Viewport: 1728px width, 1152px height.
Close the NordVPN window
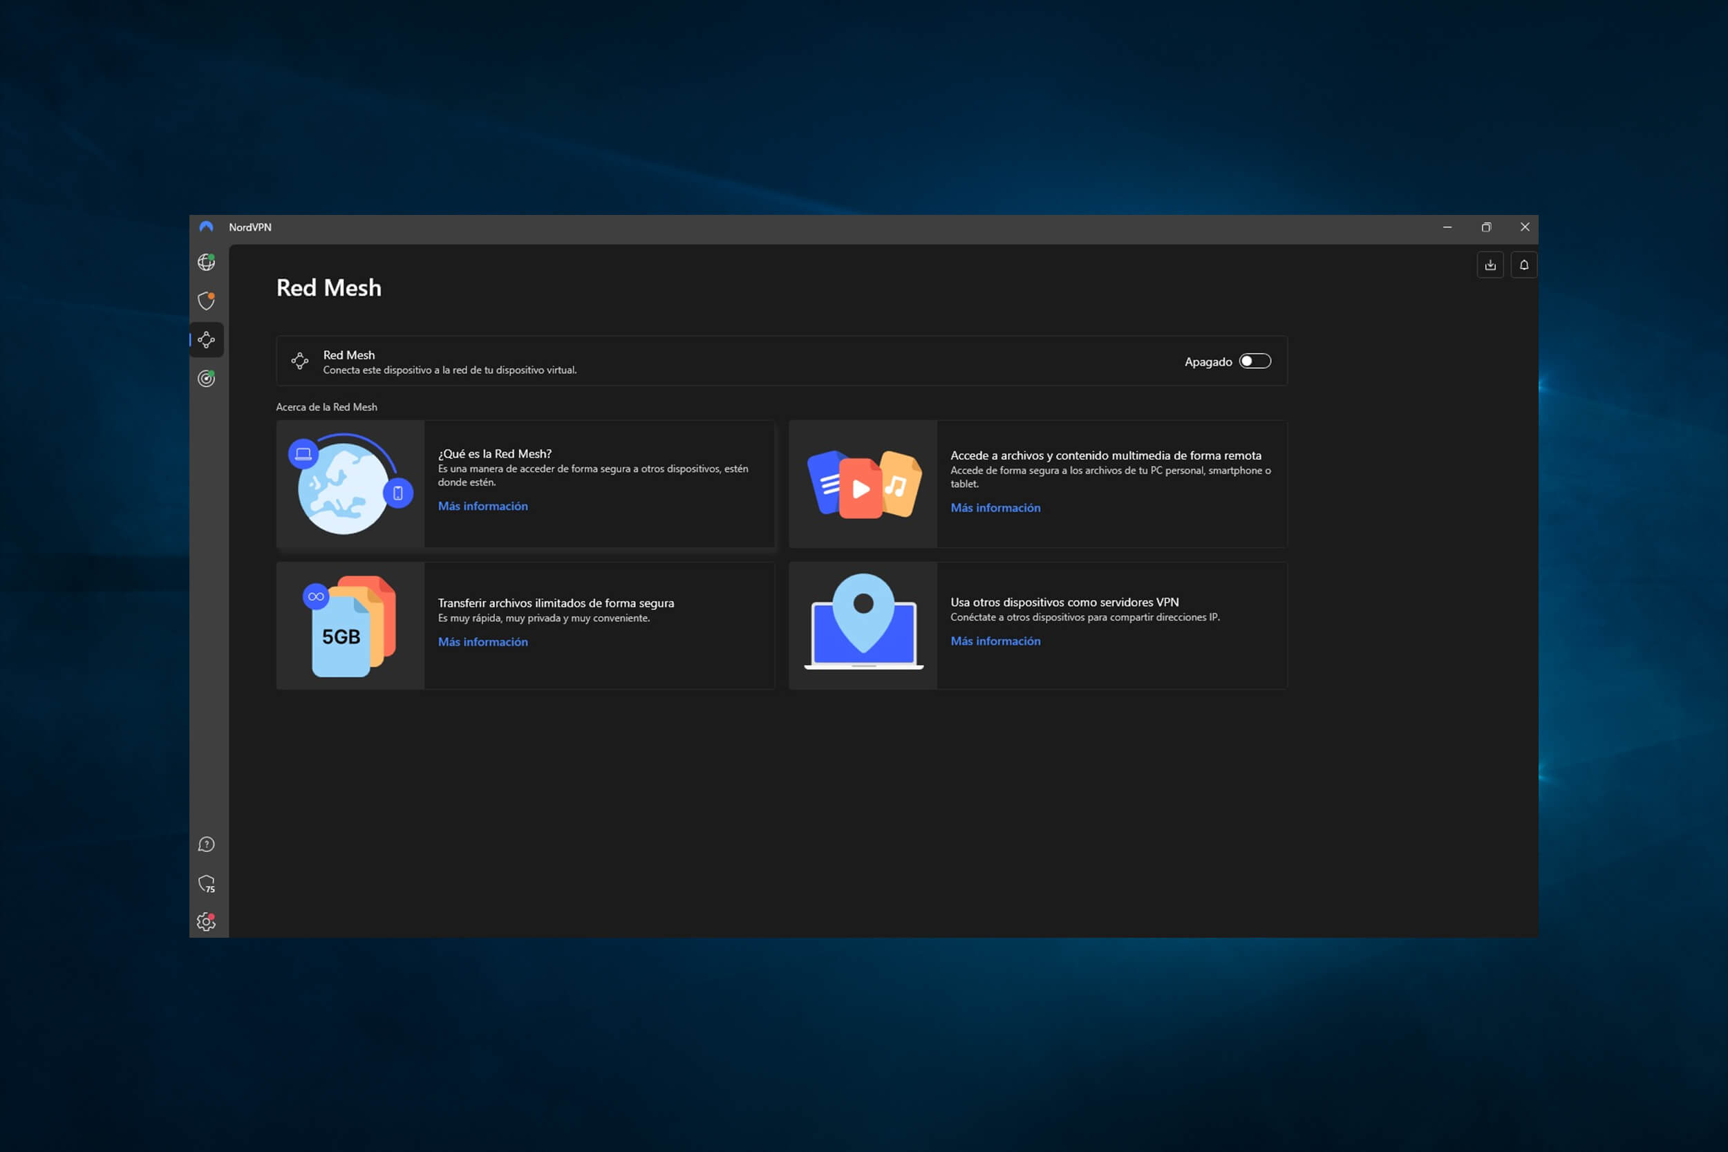coord(1525,227)
